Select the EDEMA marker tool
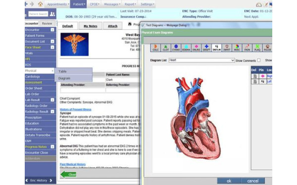Screen dimensions: 297x185 [x=186, y=48]
